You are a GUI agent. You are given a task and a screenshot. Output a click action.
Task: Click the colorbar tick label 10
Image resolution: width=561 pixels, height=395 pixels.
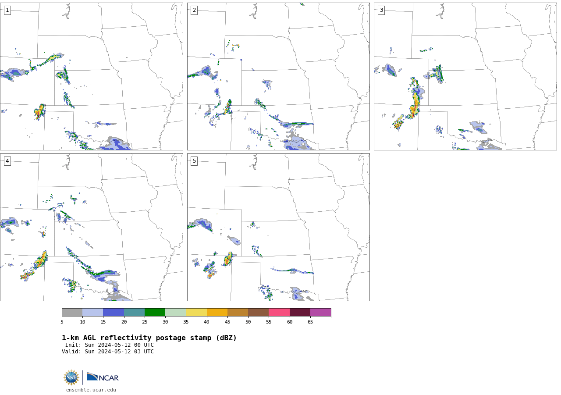(82, 322)
